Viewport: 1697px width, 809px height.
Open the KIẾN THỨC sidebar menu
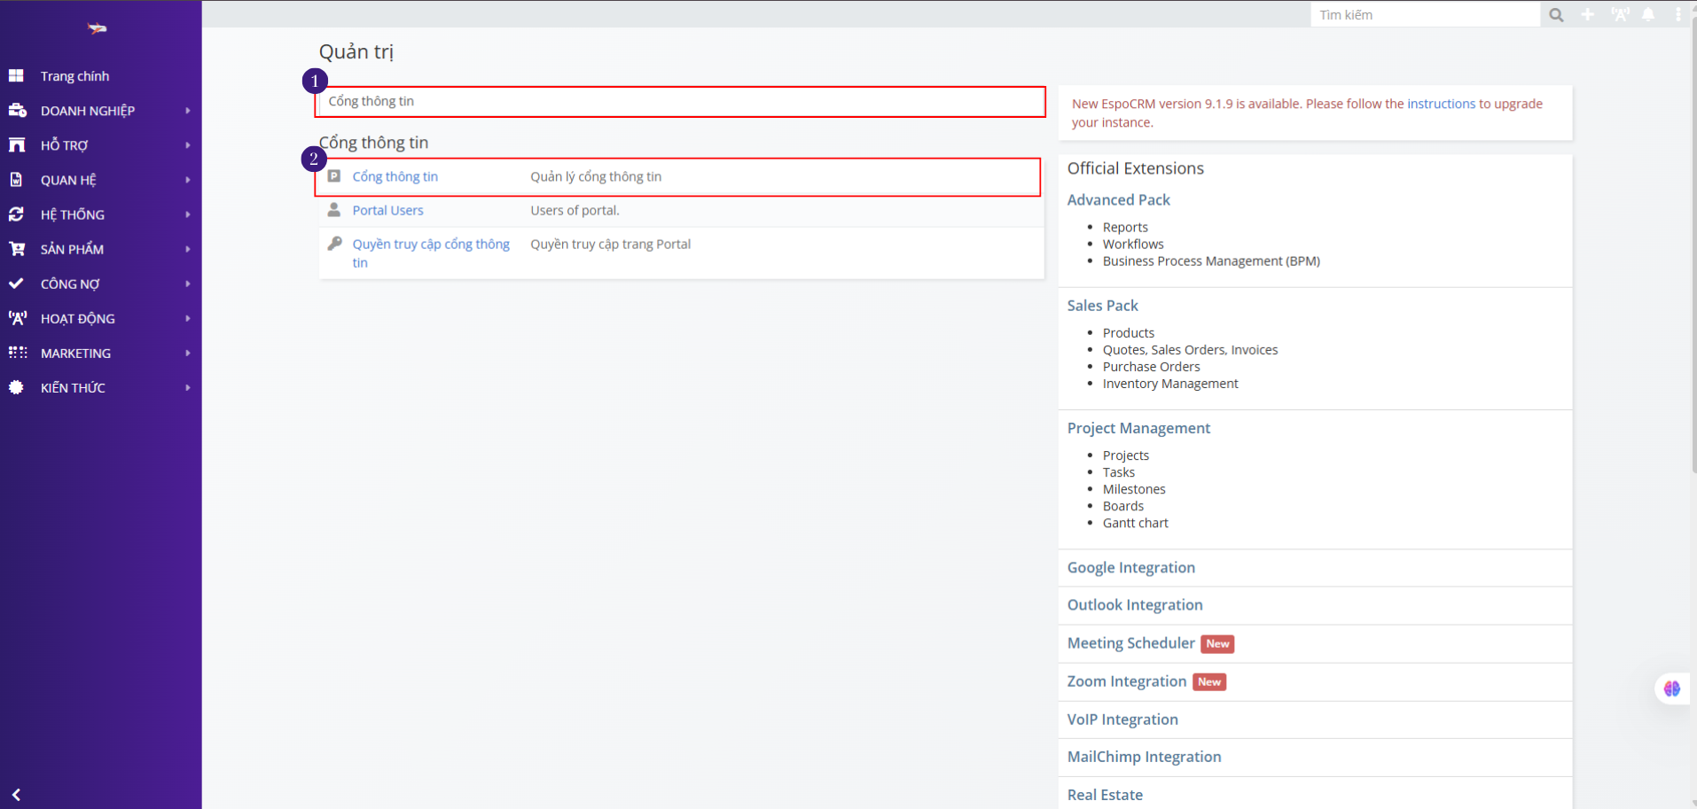(73, 388)
